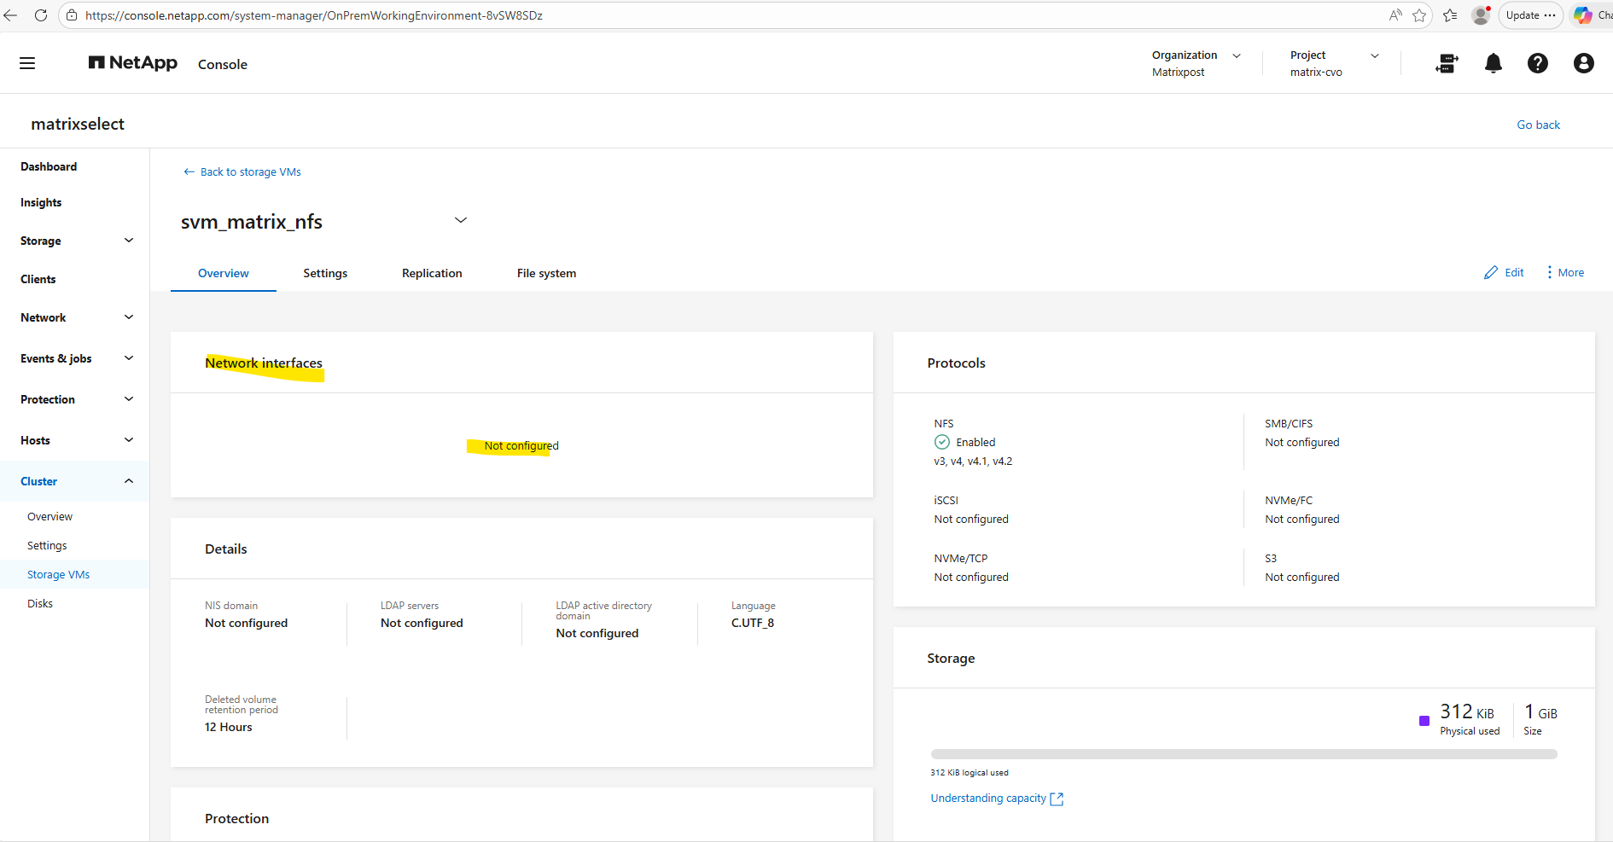Reload the page with browser refresh icon
Screen dimensions: 1613x842
click(40, 15)
